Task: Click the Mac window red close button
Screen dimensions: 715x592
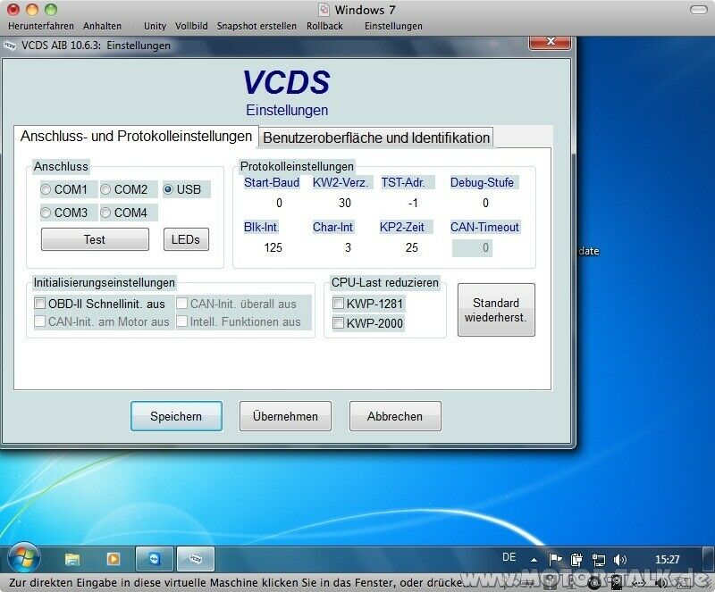Action: (13, 9)
